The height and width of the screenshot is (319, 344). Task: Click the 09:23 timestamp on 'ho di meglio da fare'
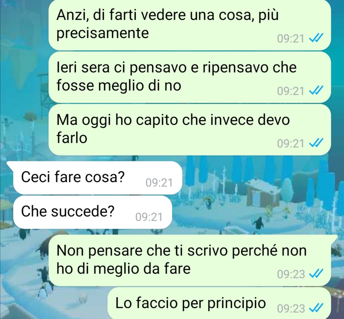pos(291,274)
